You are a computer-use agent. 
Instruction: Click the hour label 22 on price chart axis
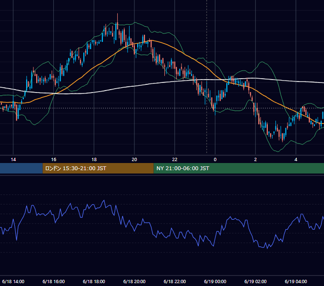[x=175, y=160]
